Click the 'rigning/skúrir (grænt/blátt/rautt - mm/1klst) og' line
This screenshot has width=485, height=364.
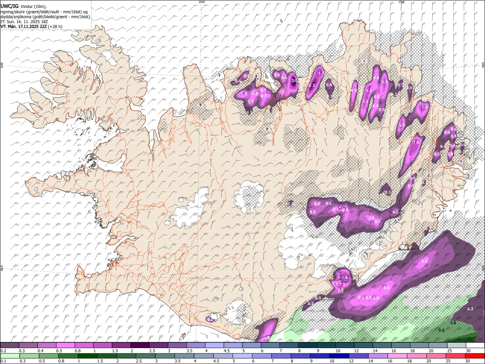click(44, 12)
